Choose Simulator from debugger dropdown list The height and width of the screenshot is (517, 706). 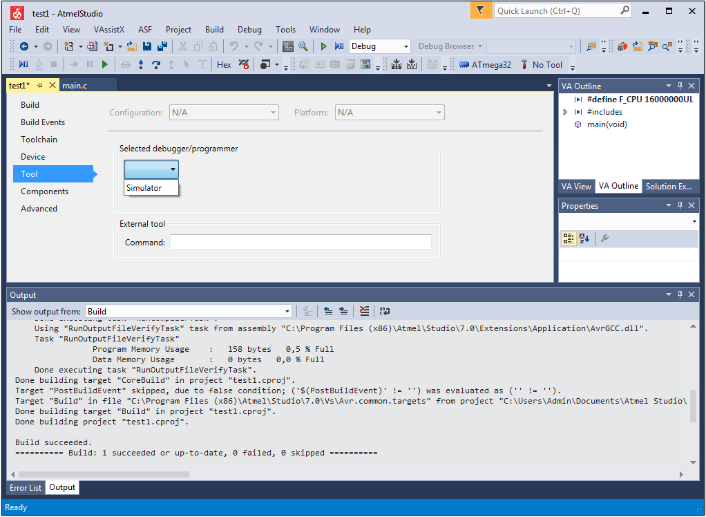pos(151,188)
